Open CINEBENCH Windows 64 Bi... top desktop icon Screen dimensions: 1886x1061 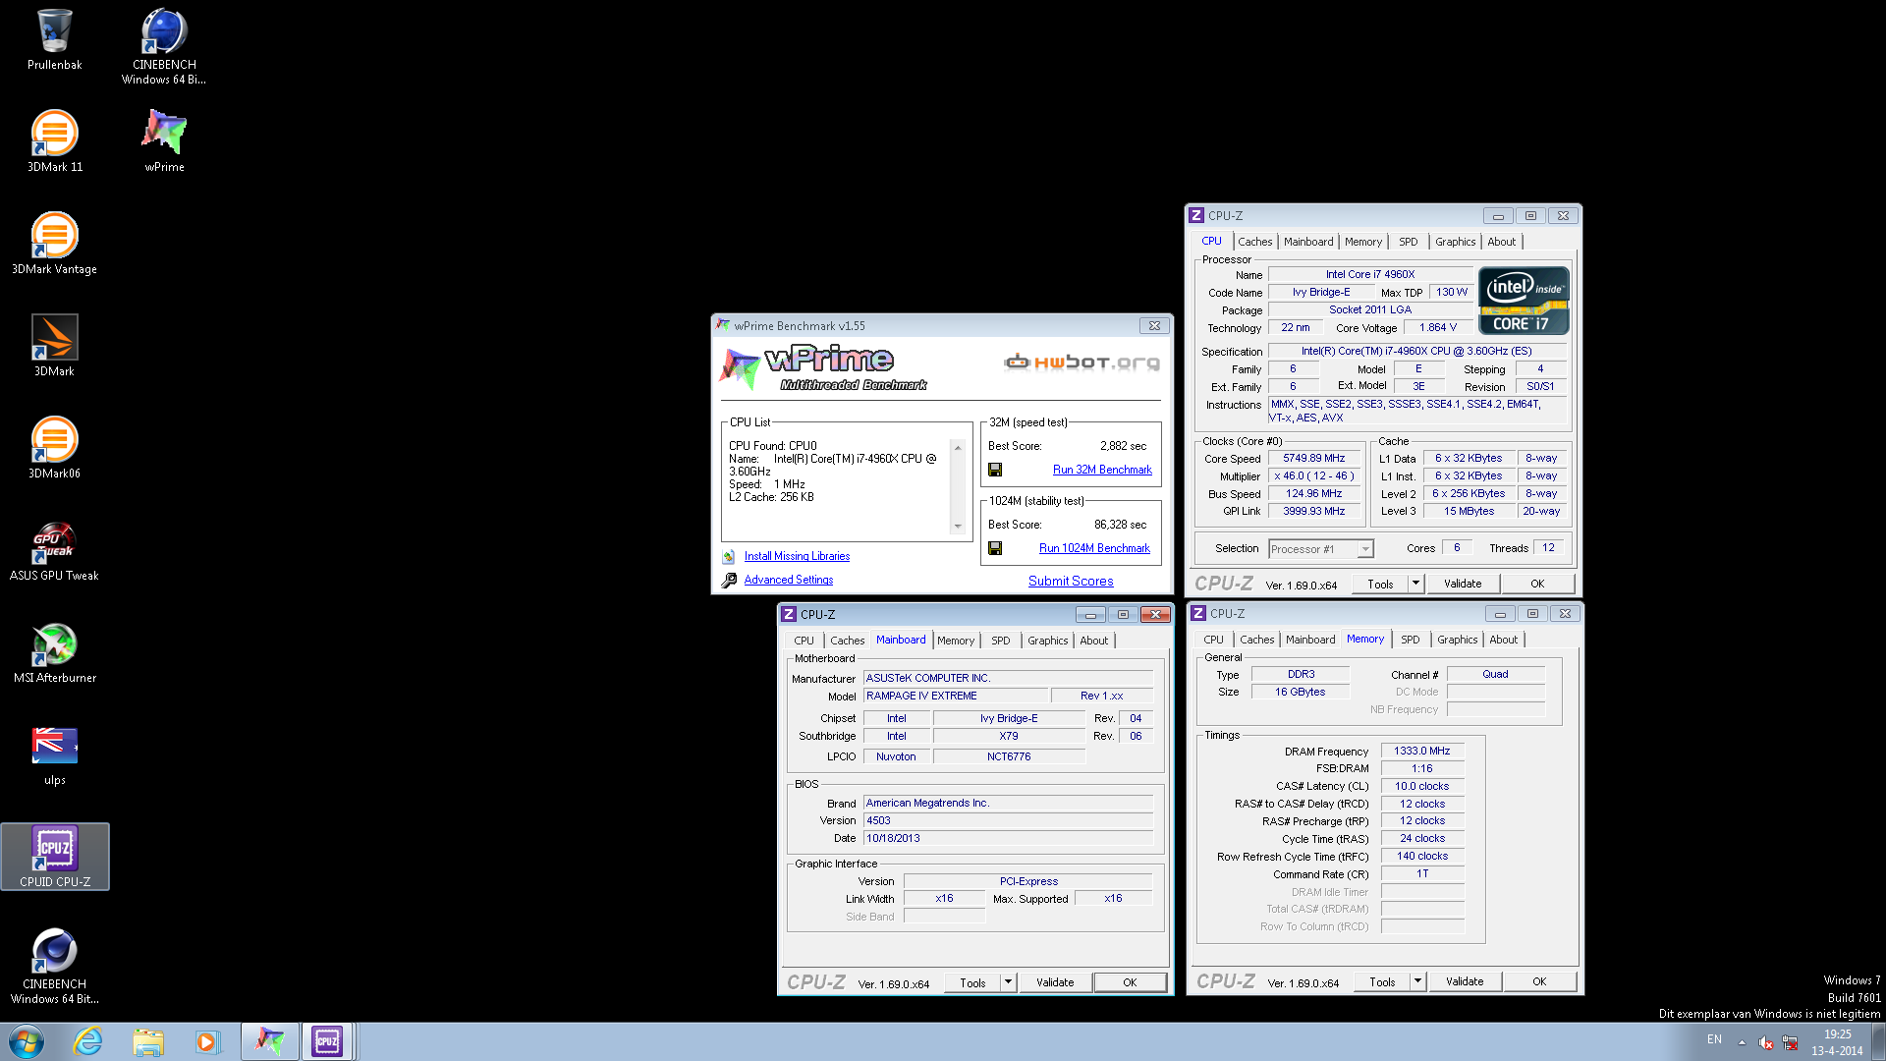[164, 46]
